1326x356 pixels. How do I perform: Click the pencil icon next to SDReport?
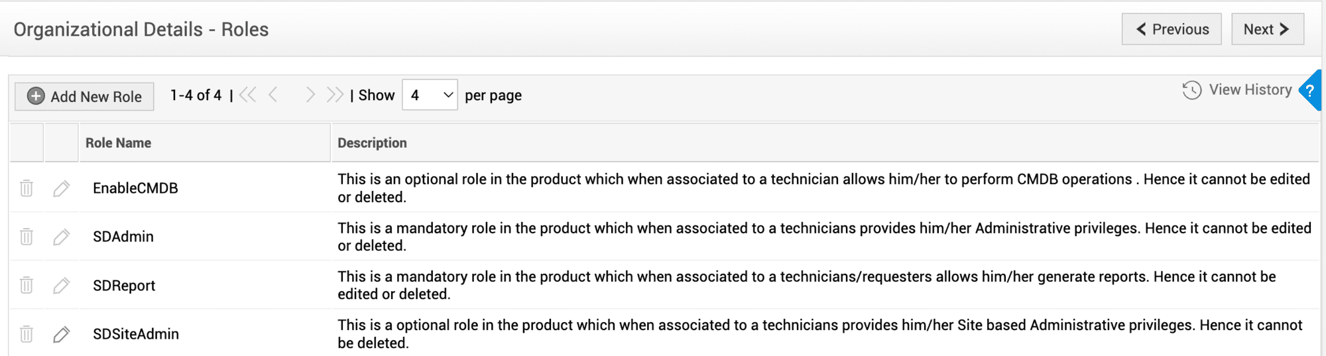[x=62, y=285]
